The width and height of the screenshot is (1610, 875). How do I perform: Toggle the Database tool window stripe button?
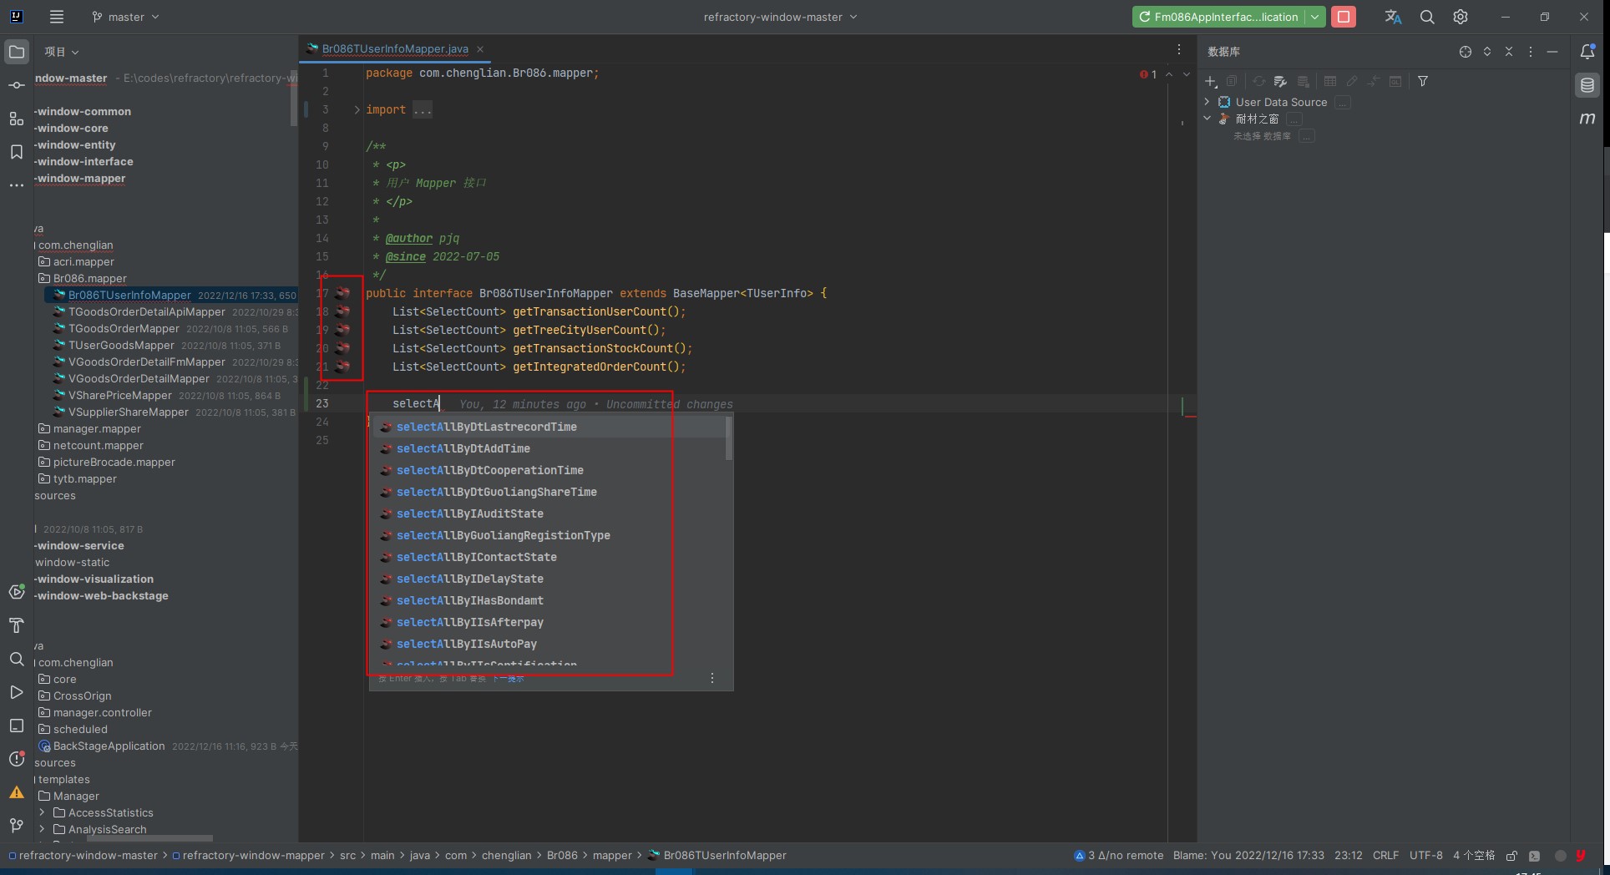point(1587,85)
